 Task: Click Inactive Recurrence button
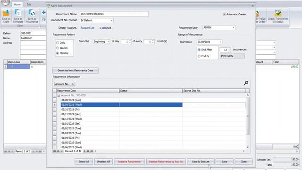129,161
